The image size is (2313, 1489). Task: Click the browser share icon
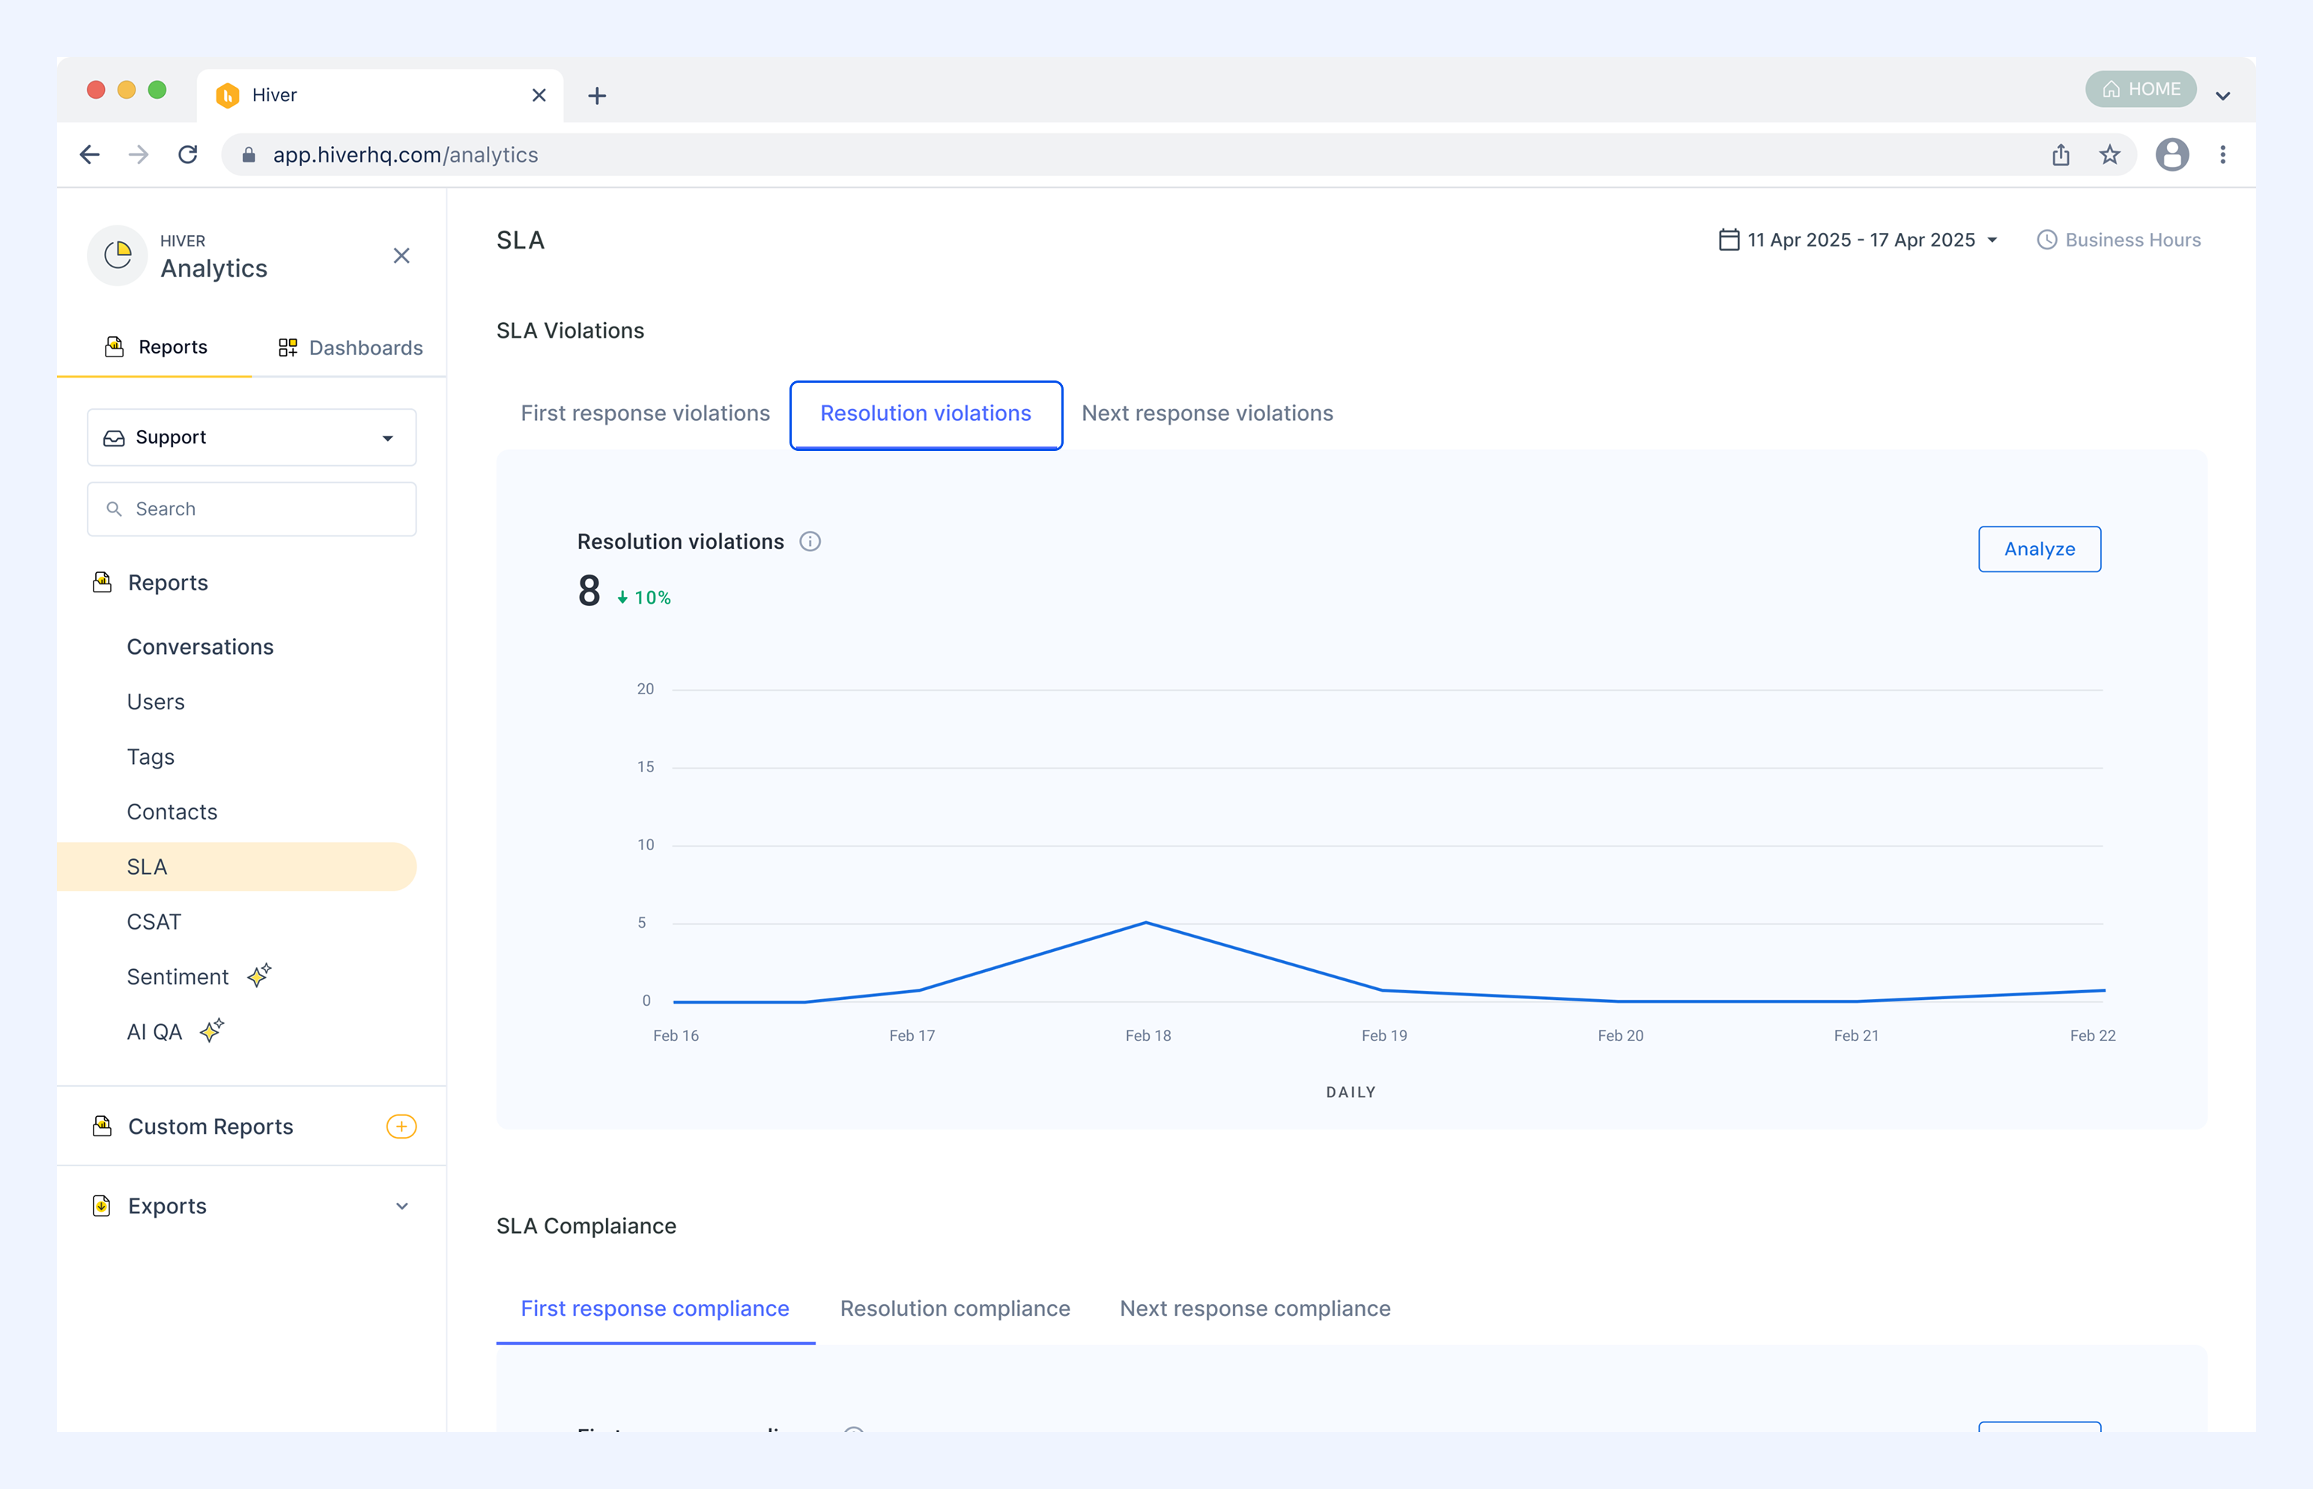pos(2061,155)
